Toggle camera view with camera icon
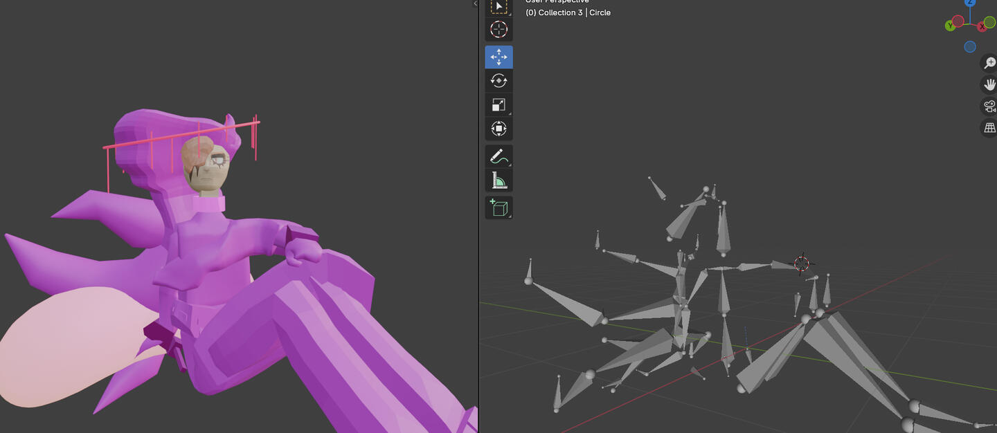This screenshot has height=433, width=997. 989,106
